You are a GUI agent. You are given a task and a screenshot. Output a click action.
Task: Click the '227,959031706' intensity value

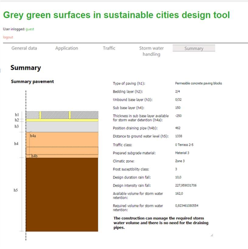pyautogui.click(x=186, y=185)
